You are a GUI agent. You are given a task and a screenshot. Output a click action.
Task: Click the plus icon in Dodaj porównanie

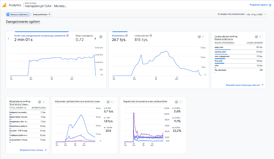[49, 14]
